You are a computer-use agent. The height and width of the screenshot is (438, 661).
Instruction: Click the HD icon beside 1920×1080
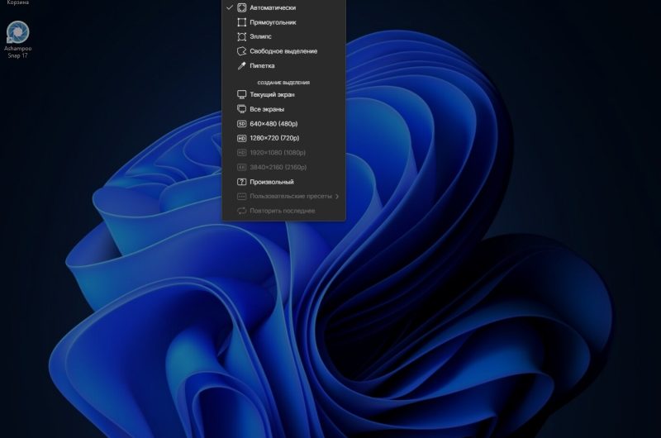click(241, 153)
